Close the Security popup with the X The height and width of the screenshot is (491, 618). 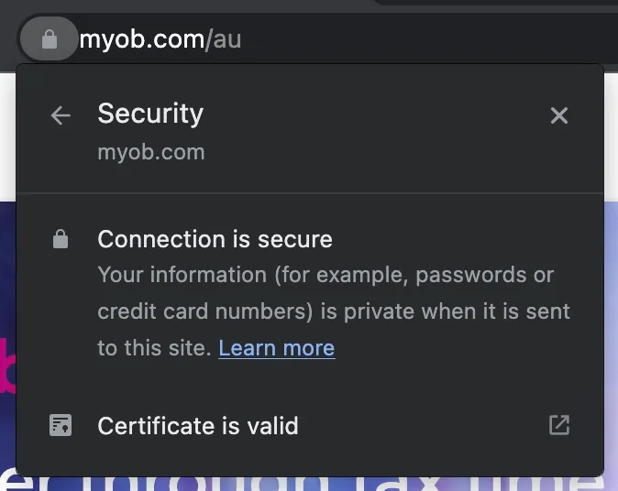click(559, 115)
